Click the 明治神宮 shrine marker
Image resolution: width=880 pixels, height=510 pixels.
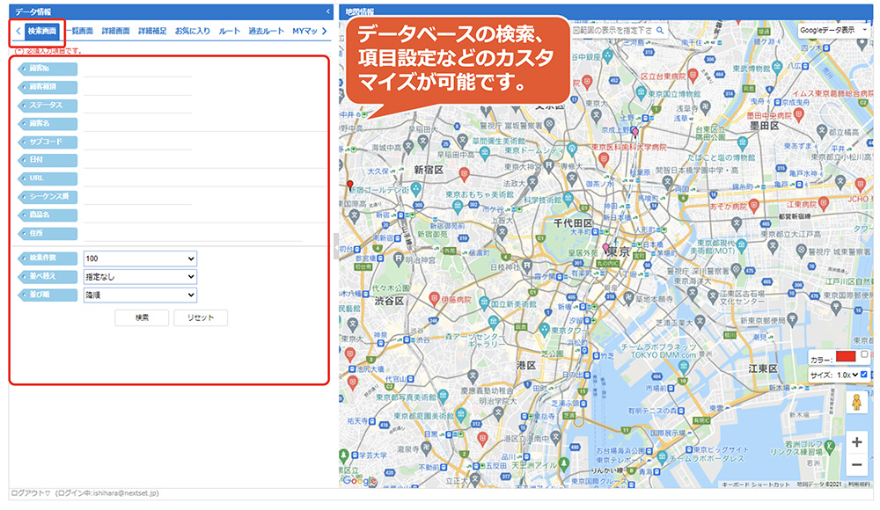tap(399, 259)
